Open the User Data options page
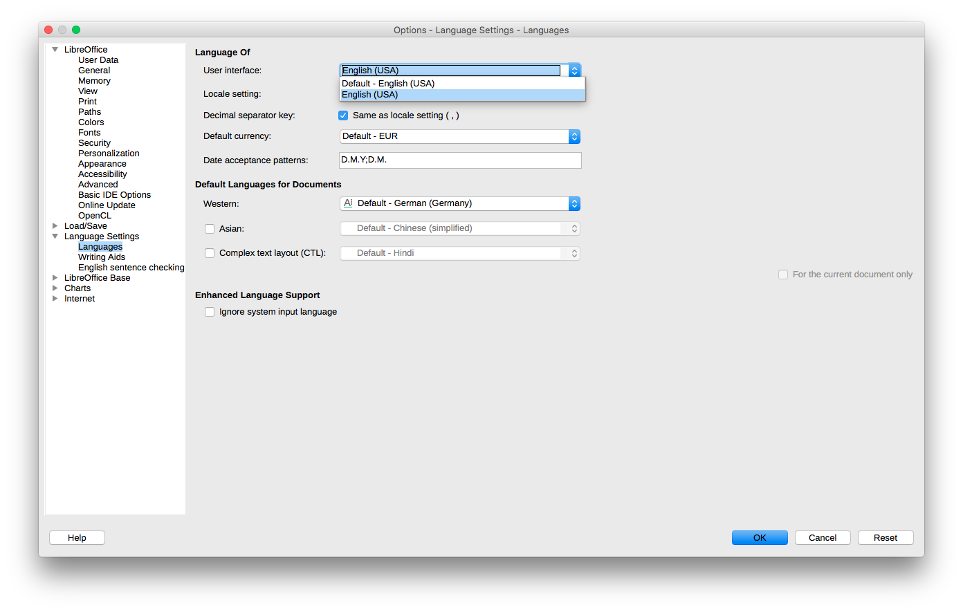This screenshot has width=963, height=612. [x=98, y=60]
